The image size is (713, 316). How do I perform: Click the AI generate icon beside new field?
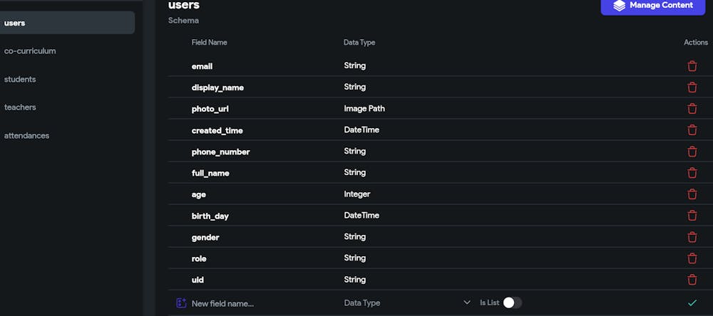click(181, 303)
